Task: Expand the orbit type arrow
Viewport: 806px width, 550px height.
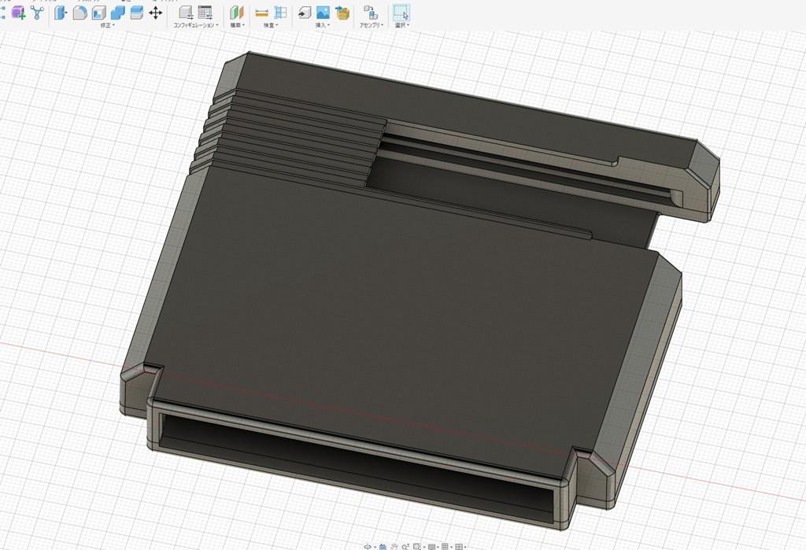Action: tap(375, 547)
